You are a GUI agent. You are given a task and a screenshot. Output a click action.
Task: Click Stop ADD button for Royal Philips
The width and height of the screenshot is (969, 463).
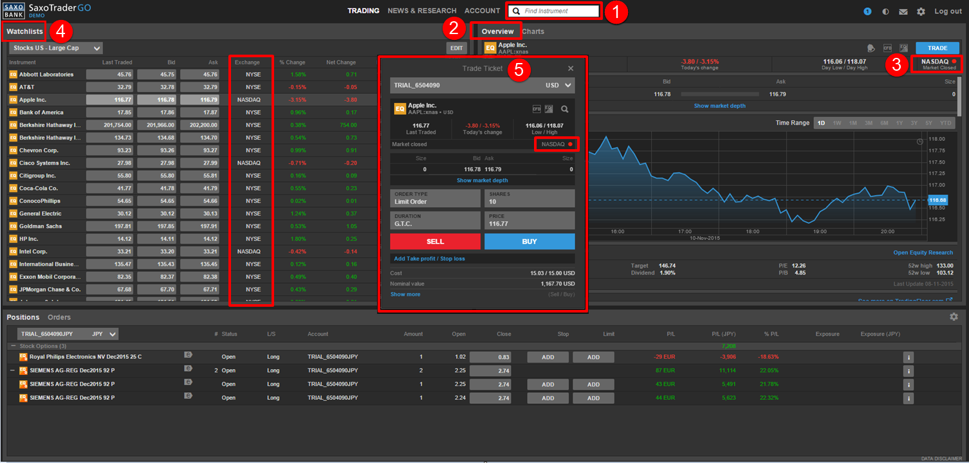(548, 357)
